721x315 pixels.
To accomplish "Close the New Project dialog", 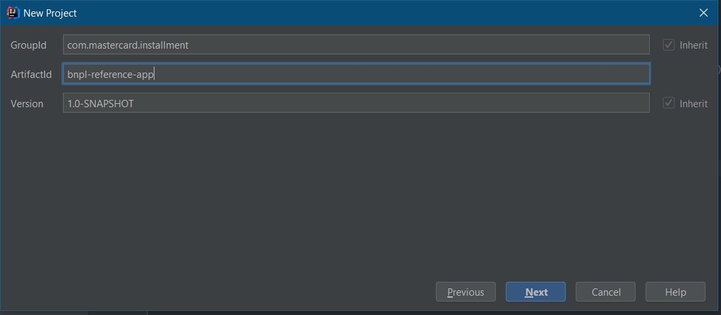I will point(703,13).
